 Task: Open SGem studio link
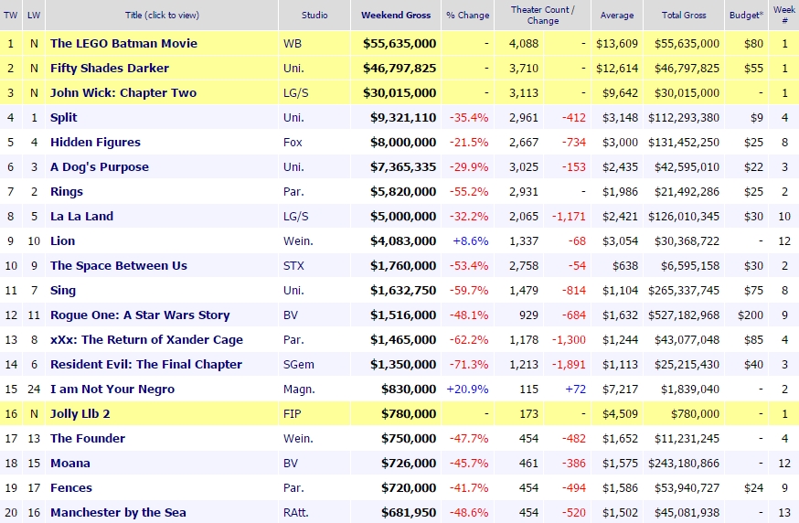click(299, 365)
